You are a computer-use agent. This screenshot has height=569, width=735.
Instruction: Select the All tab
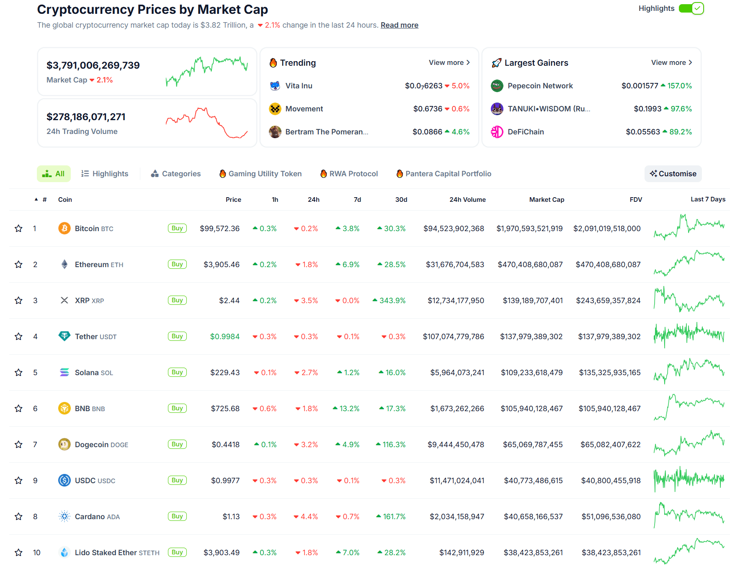[54, 174]
